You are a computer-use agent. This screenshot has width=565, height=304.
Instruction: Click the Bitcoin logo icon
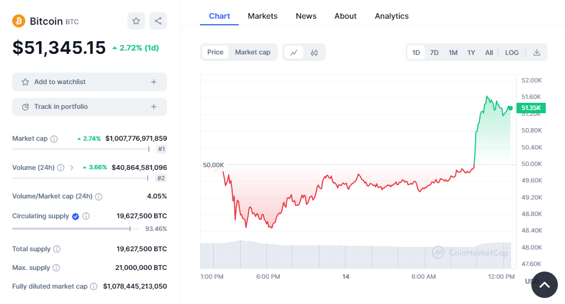(19, 21)
